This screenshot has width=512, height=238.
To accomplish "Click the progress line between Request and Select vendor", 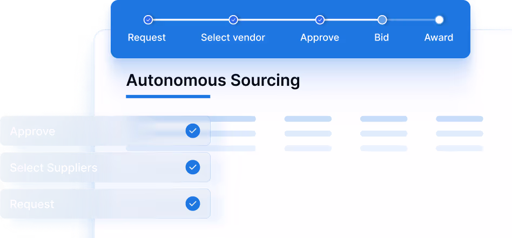I will coord(191,20).
